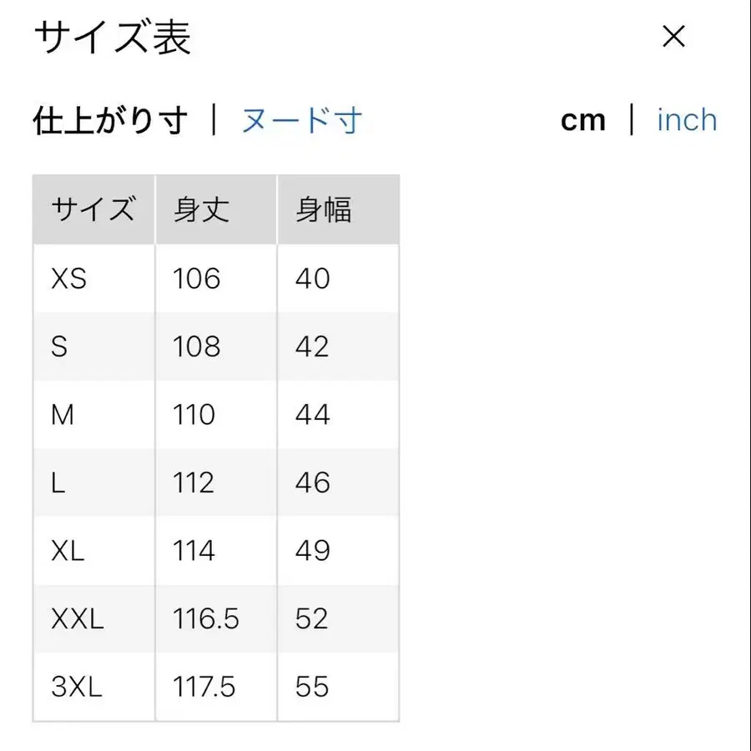751x751 pixels.
Task: Select the cm unit option
Action: (583, 120)
